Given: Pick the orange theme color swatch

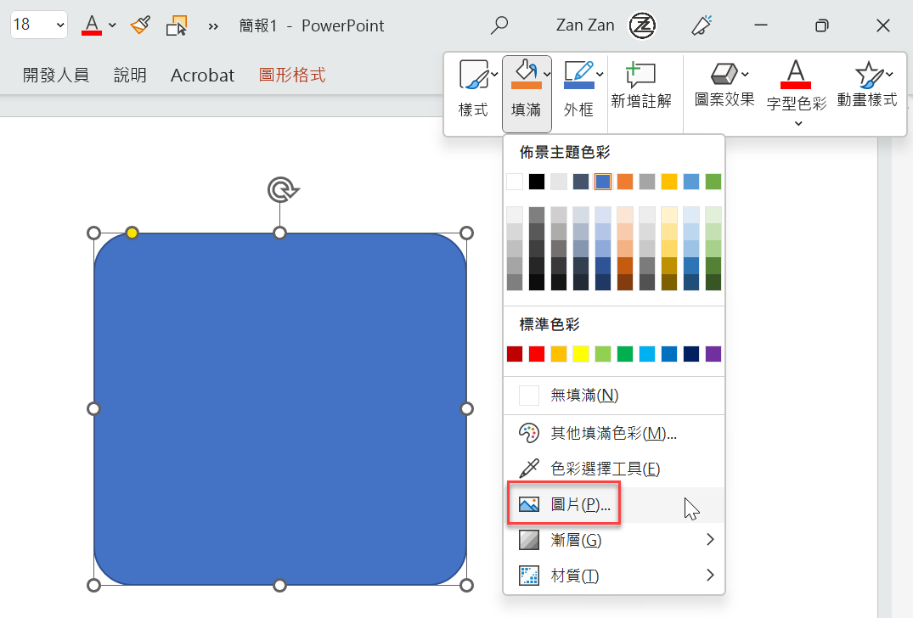Looking at the screenshot, I should pyautogui.click(x=625, y=182).
